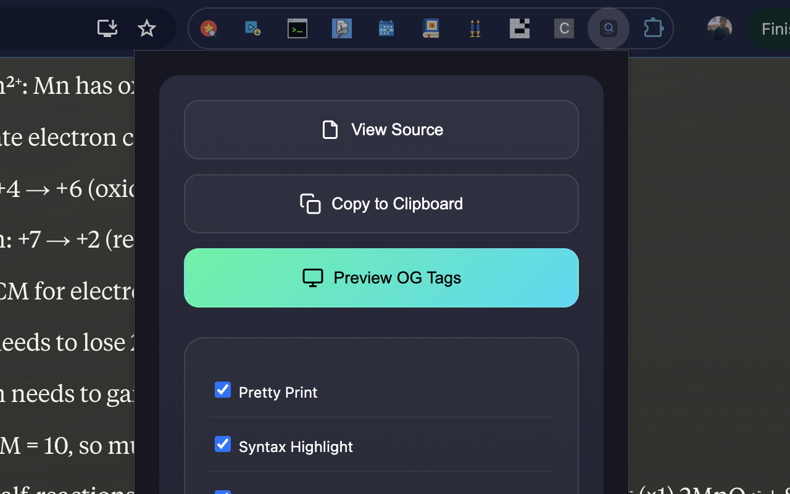Screen dimensions: 790x494
Task: Open the calendar extension icon
Action: pos(386,28)
